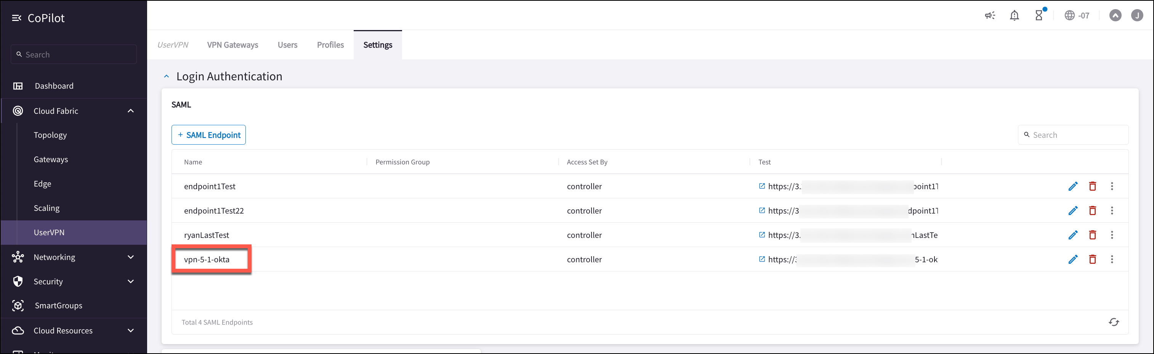
Task: Delete the endpoint1Test SAML endpoint
Action: coord(1093,186)
